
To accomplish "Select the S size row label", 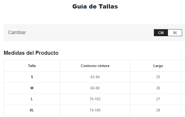I will point(32,77).
